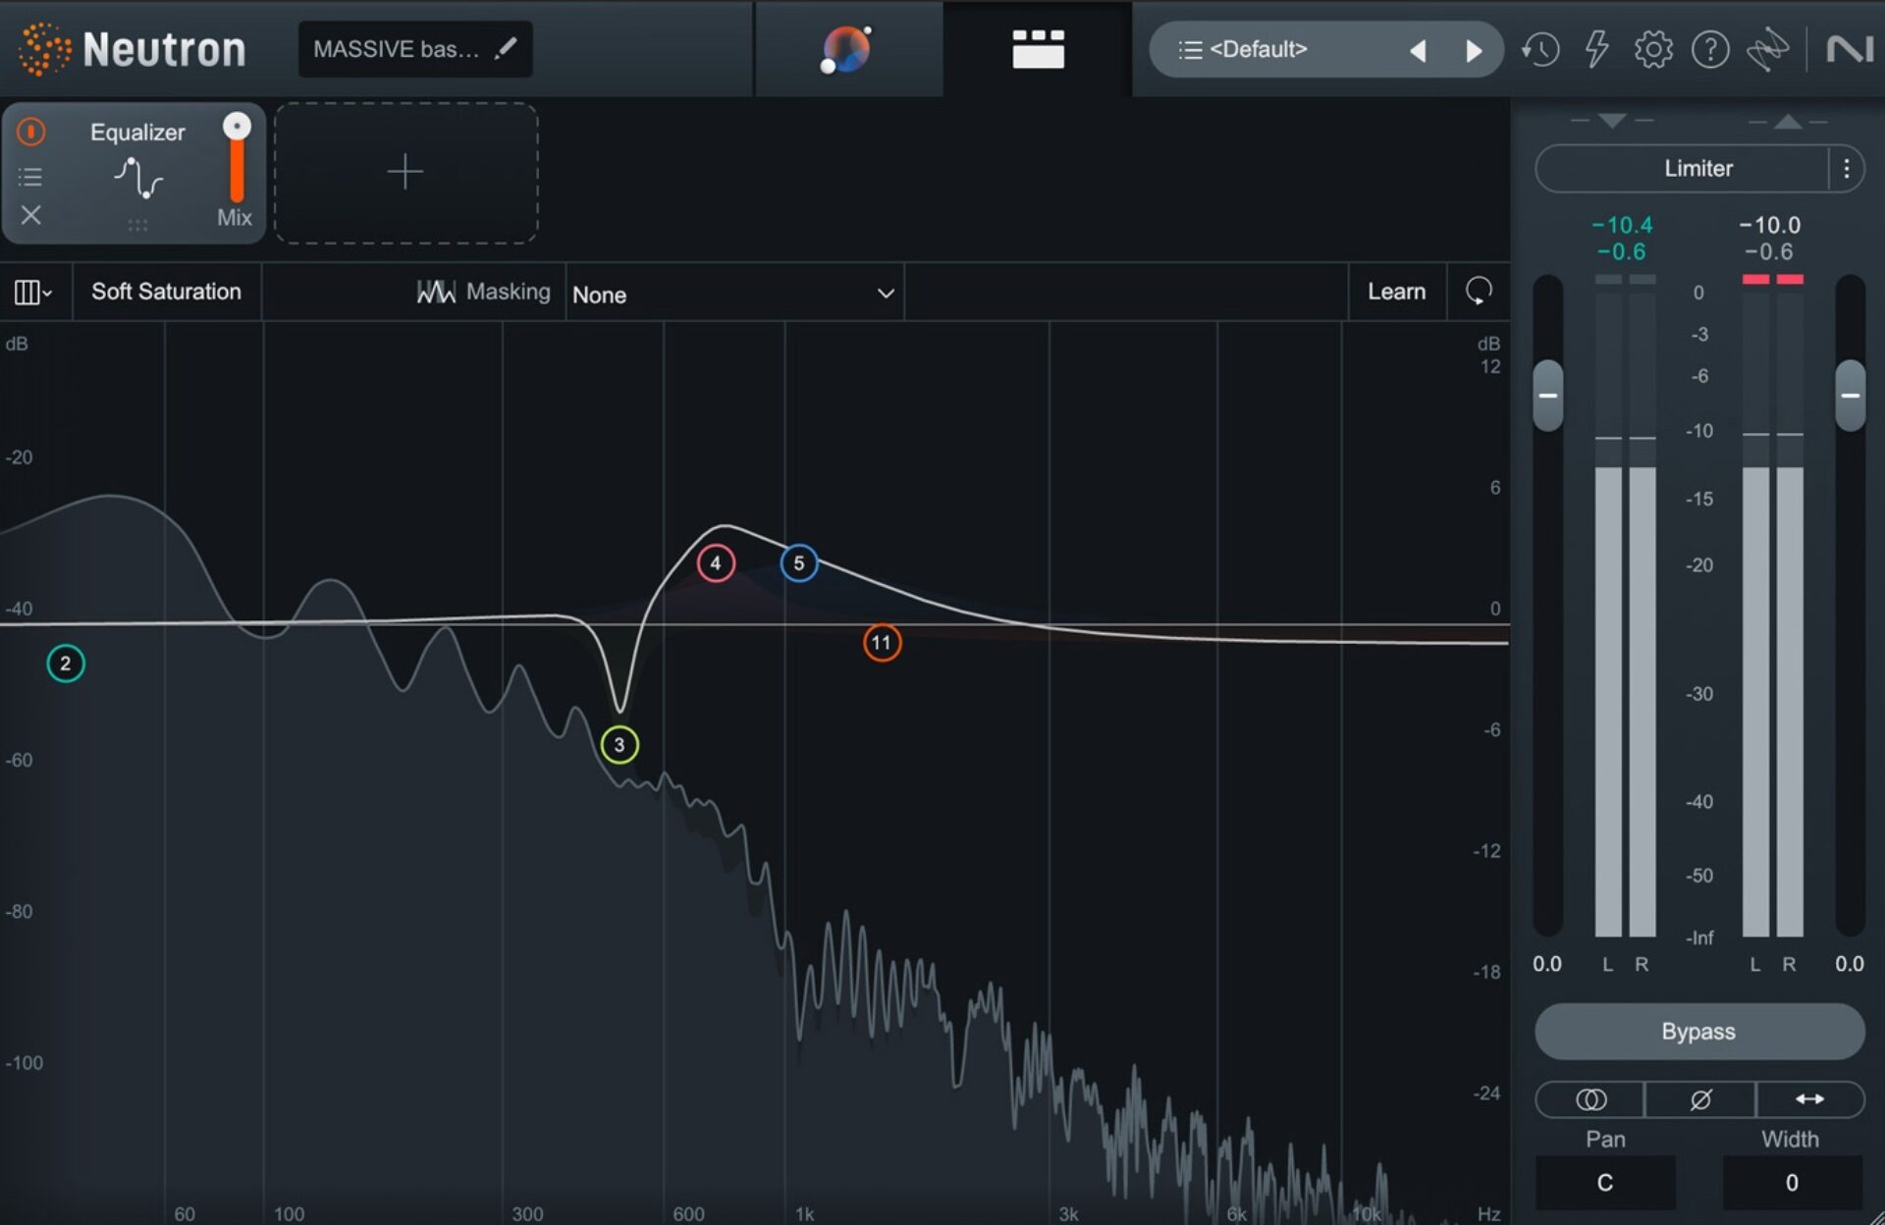Click the Learn button
This screenshot has width=1885, height=1225.
click(x=1395, y=292)
